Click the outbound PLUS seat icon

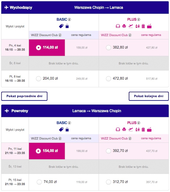(x=124, y=26)
